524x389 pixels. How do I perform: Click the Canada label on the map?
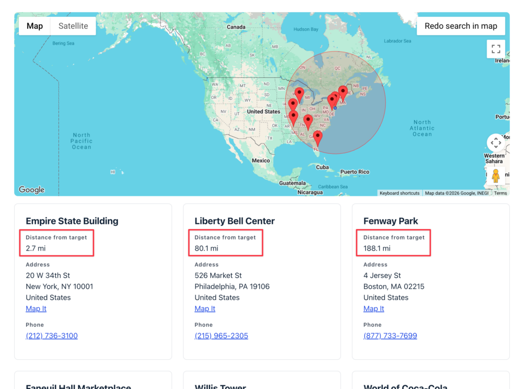click(236, 27)
